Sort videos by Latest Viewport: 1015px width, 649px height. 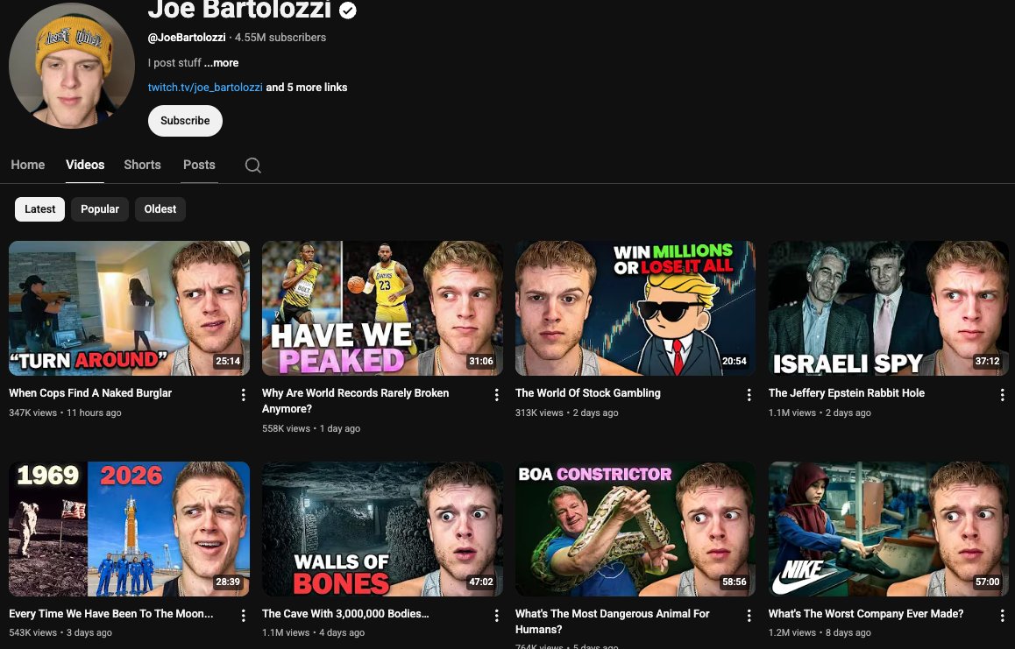pyautogui.click(x=40, y=209)
